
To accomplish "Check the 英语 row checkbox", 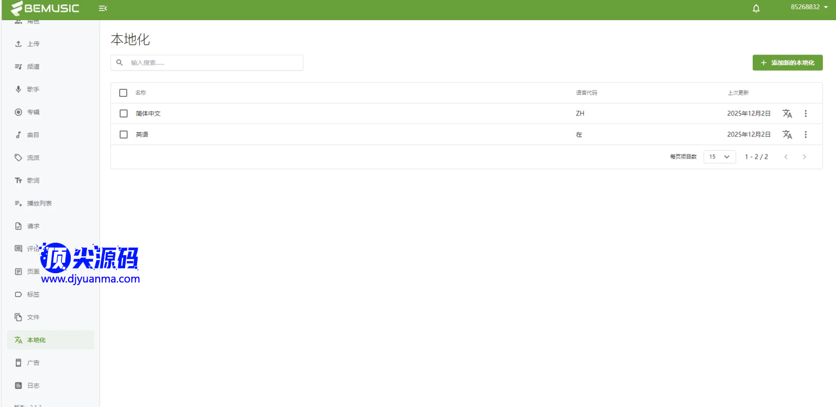I will click(x=124, y=134).
